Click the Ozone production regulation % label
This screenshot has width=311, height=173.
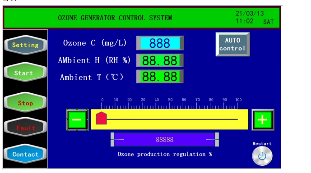165,154
